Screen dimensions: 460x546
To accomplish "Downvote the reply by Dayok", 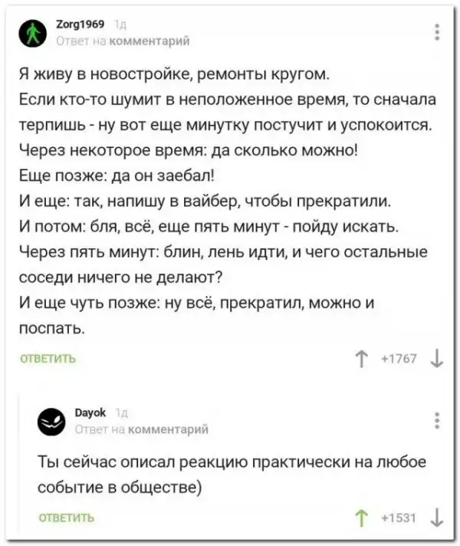I will click(435, 517).
